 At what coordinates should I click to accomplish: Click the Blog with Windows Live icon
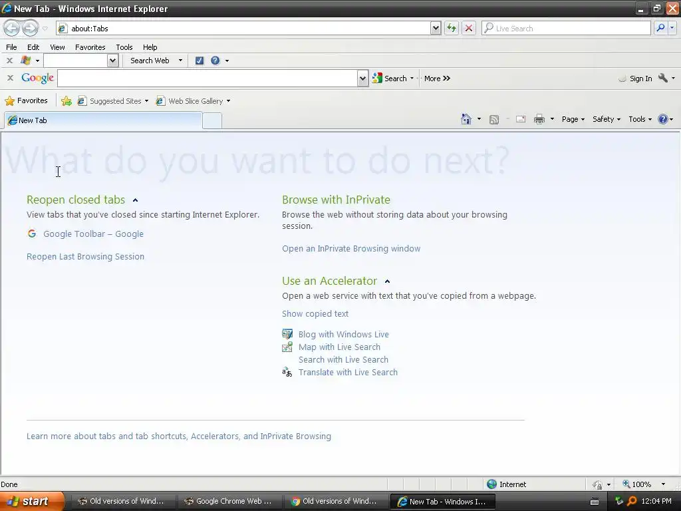(x=287, y=334)
